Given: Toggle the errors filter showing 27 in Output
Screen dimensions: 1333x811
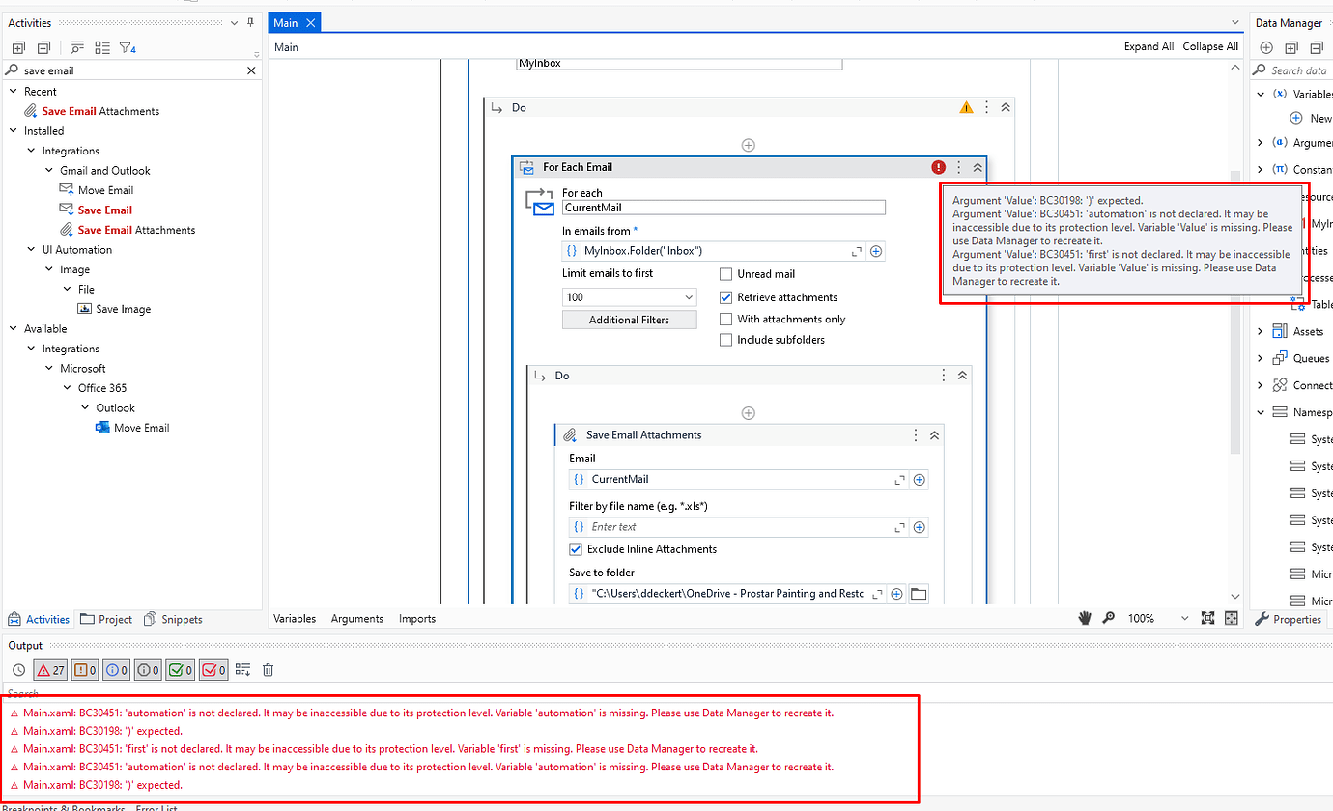Looking at the screenshot, I should point(49,669).
